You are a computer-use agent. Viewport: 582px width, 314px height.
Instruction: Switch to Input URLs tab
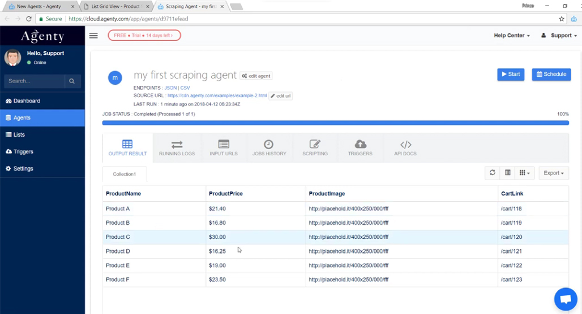pos(224,148)
